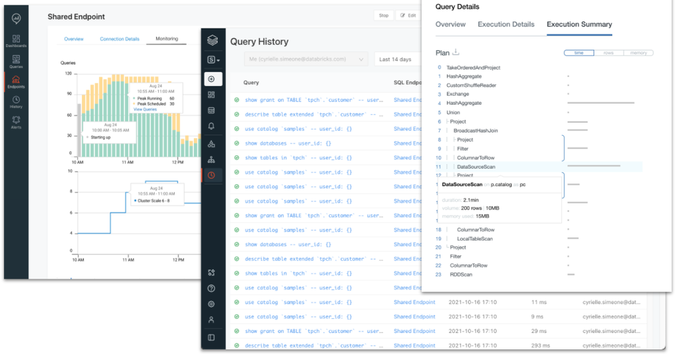675x354 pixels.
Task: Open the user filter dropdown
Action: [x=306, y=59]
